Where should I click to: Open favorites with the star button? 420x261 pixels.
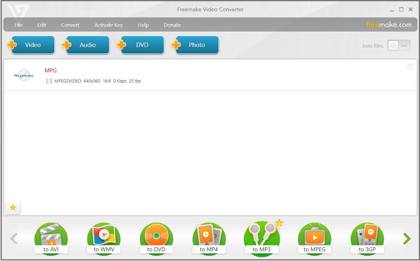pos(12,208)
